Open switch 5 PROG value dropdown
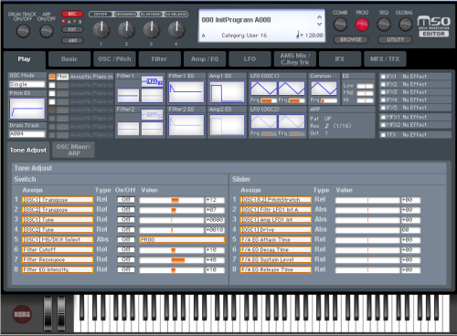The height and width of the screenshot is (336, 457). pos(182,240)
